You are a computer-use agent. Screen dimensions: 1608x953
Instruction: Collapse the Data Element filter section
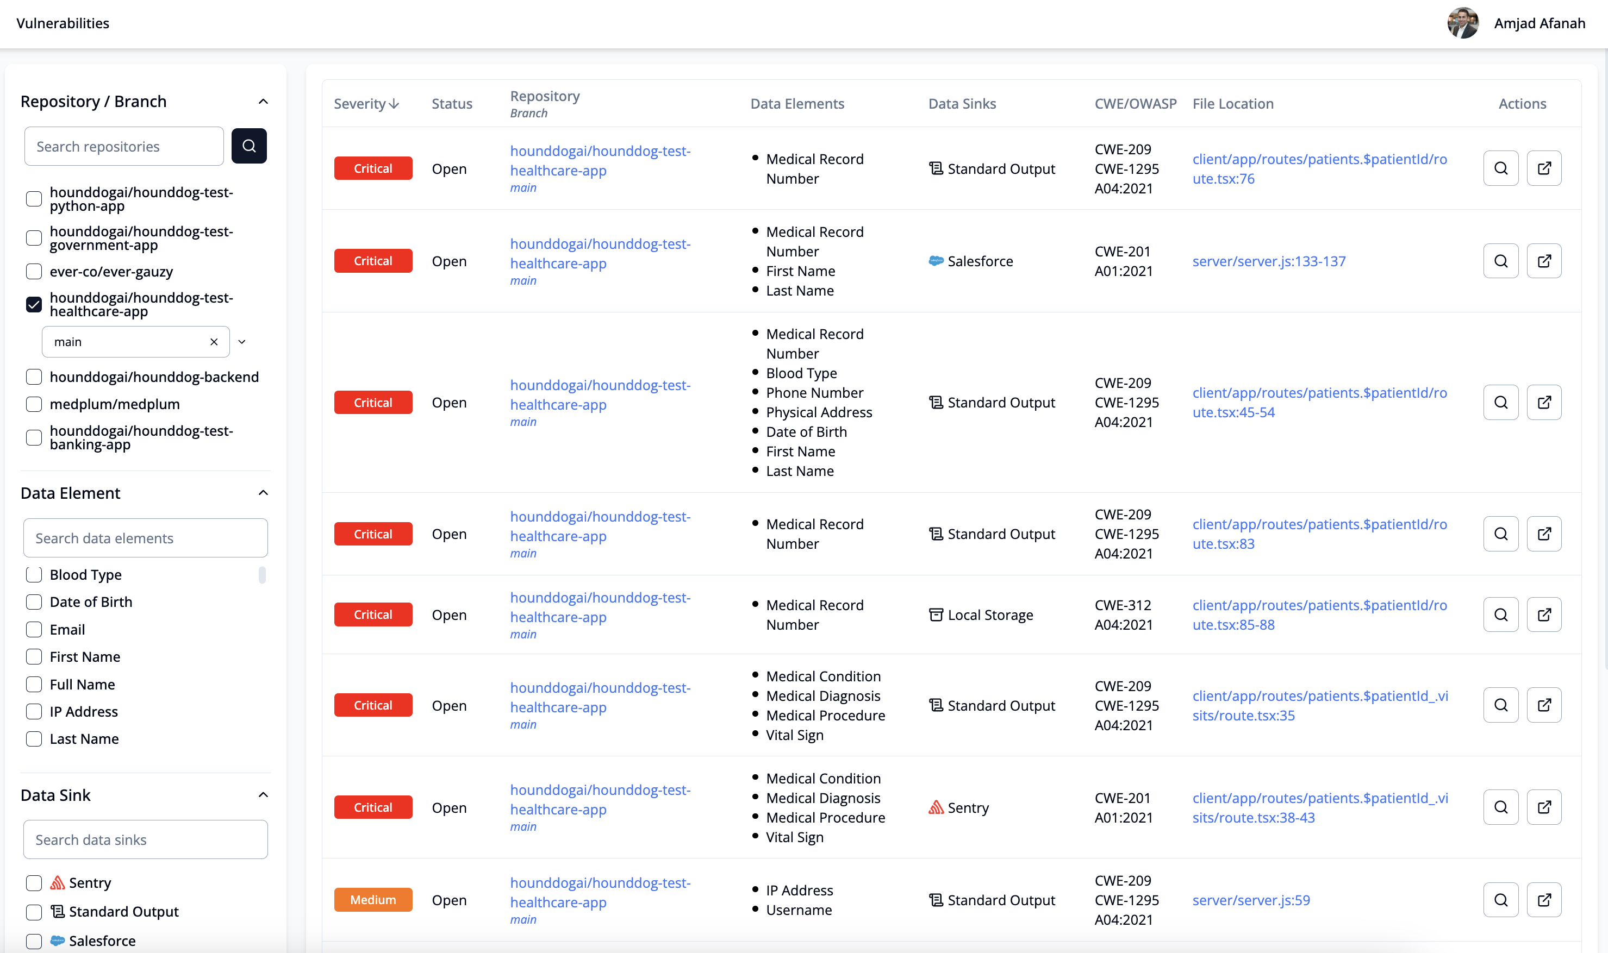(263, 493)
